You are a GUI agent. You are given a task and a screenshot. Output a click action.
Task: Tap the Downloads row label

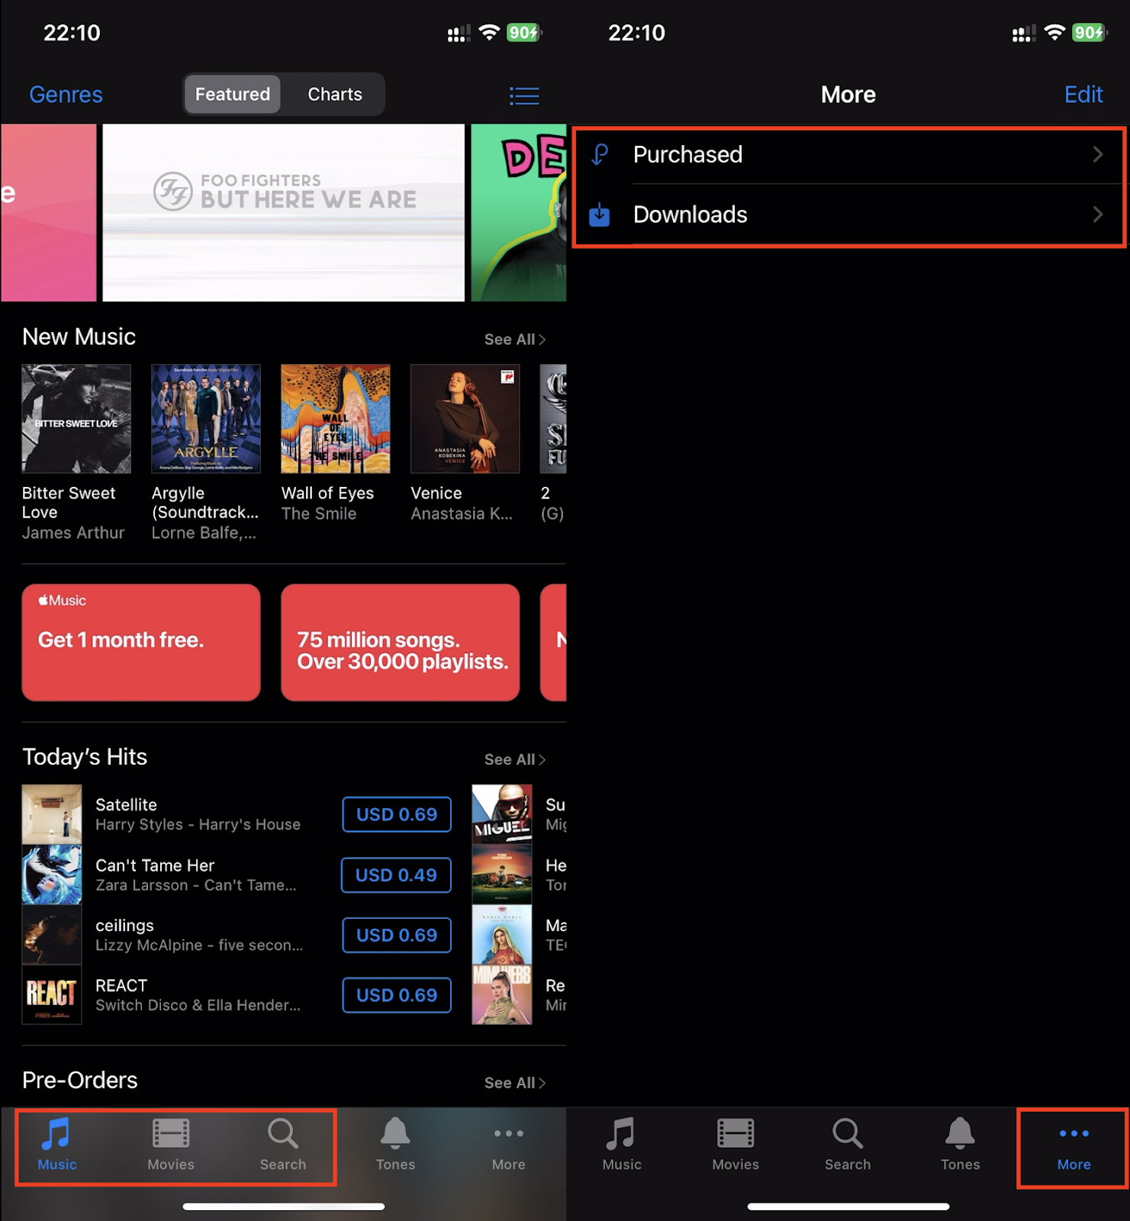[691, 214]
